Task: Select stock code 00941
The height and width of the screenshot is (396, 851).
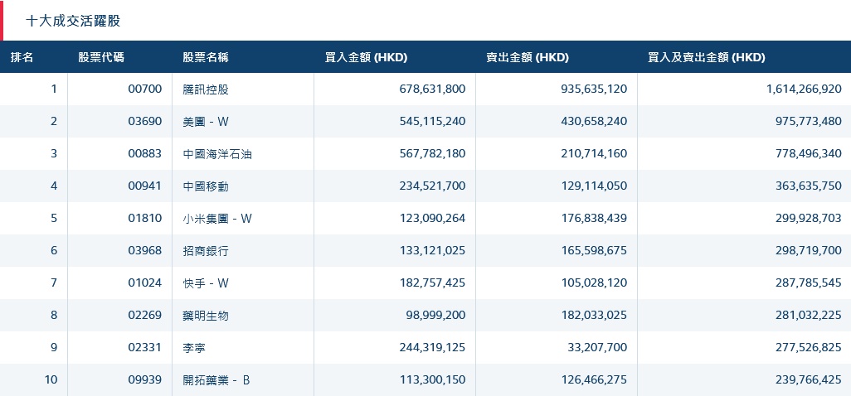Action: (x=145, y=186)
